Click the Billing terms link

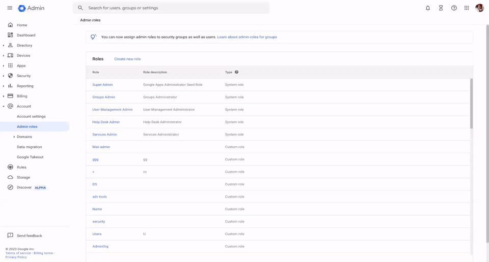[43, 253]
